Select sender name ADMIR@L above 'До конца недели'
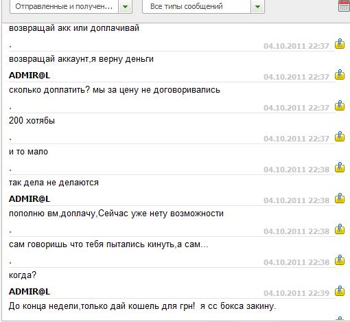This screenshot has height=322, width=350. click(x=30, y=292)
